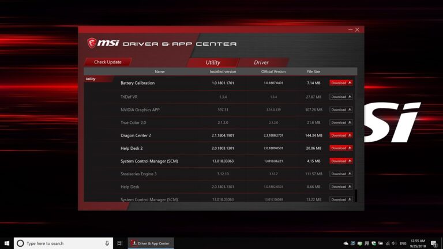Viewport: 443px width, 249px height.
Task: Select the Battery Calibration name
Action: click(138, 83)
